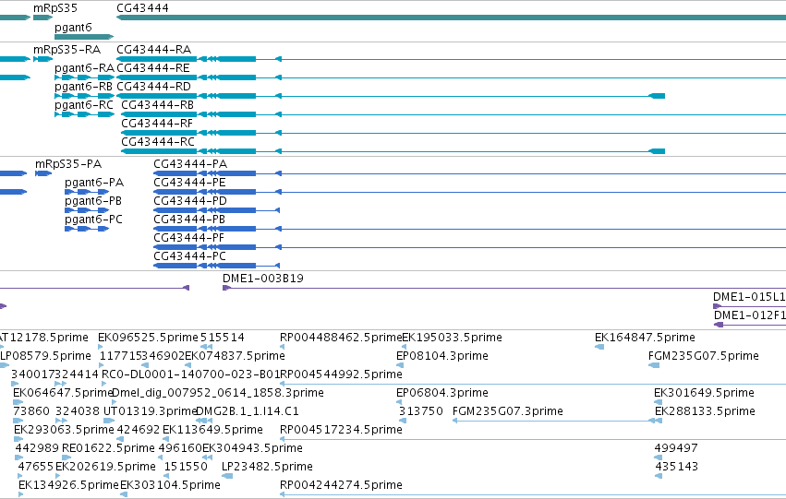The height and width of the screenshot is (499, 786).
Task: Click the RP004488462.5prime feature label
Action: tap(341, 338)
